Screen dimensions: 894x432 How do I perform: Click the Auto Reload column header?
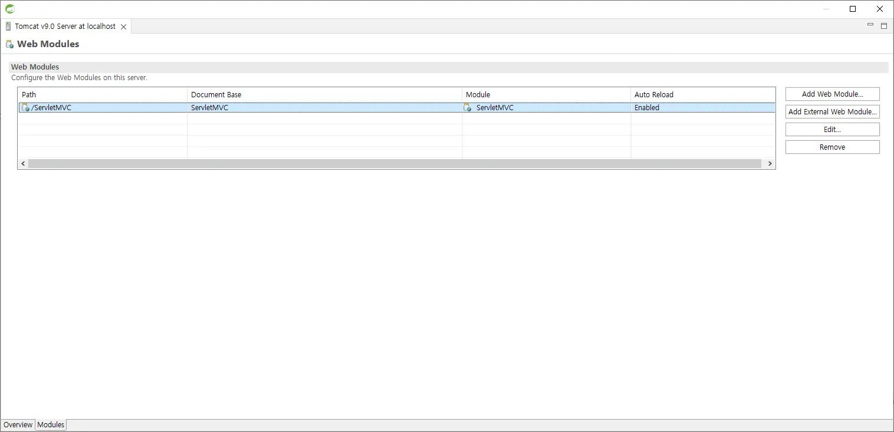coord(703,95)
